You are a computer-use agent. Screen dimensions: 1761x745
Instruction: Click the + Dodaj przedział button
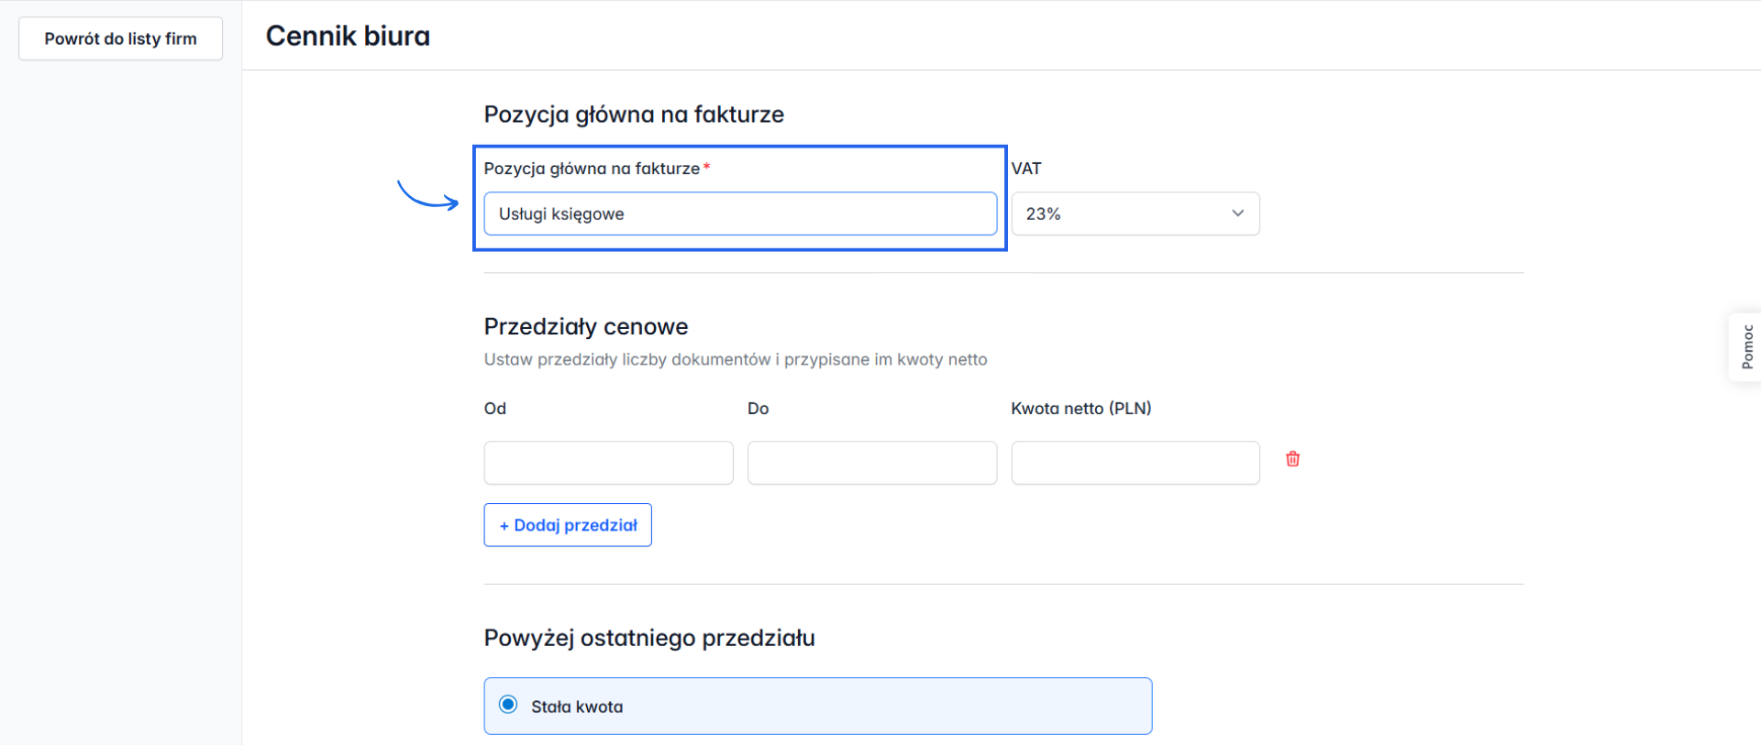pos(568,524)
